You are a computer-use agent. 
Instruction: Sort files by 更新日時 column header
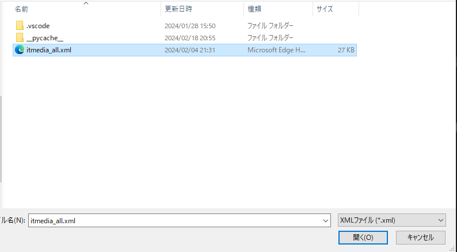tap(178, 9)
